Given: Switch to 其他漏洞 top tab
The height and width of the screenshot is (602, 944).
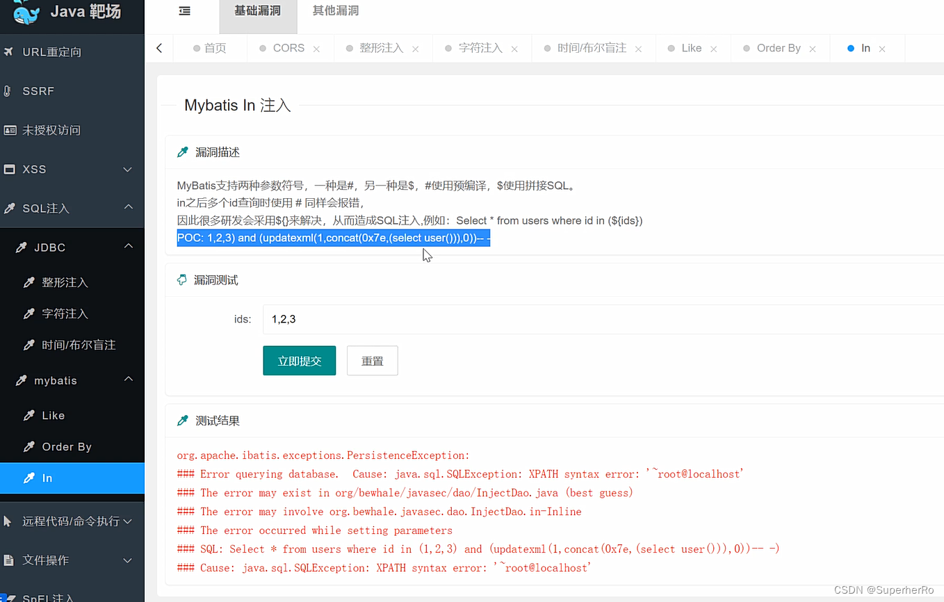Looking at the screenshot, I should [x=336, y=11].
